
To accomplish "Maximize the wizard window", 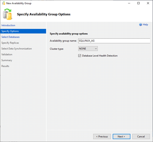I will [138, 3].
